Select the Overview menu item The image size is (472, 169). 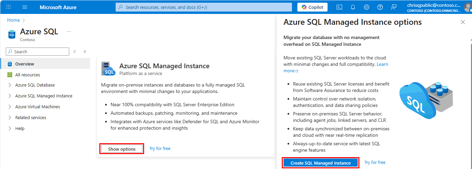(24, 64)
